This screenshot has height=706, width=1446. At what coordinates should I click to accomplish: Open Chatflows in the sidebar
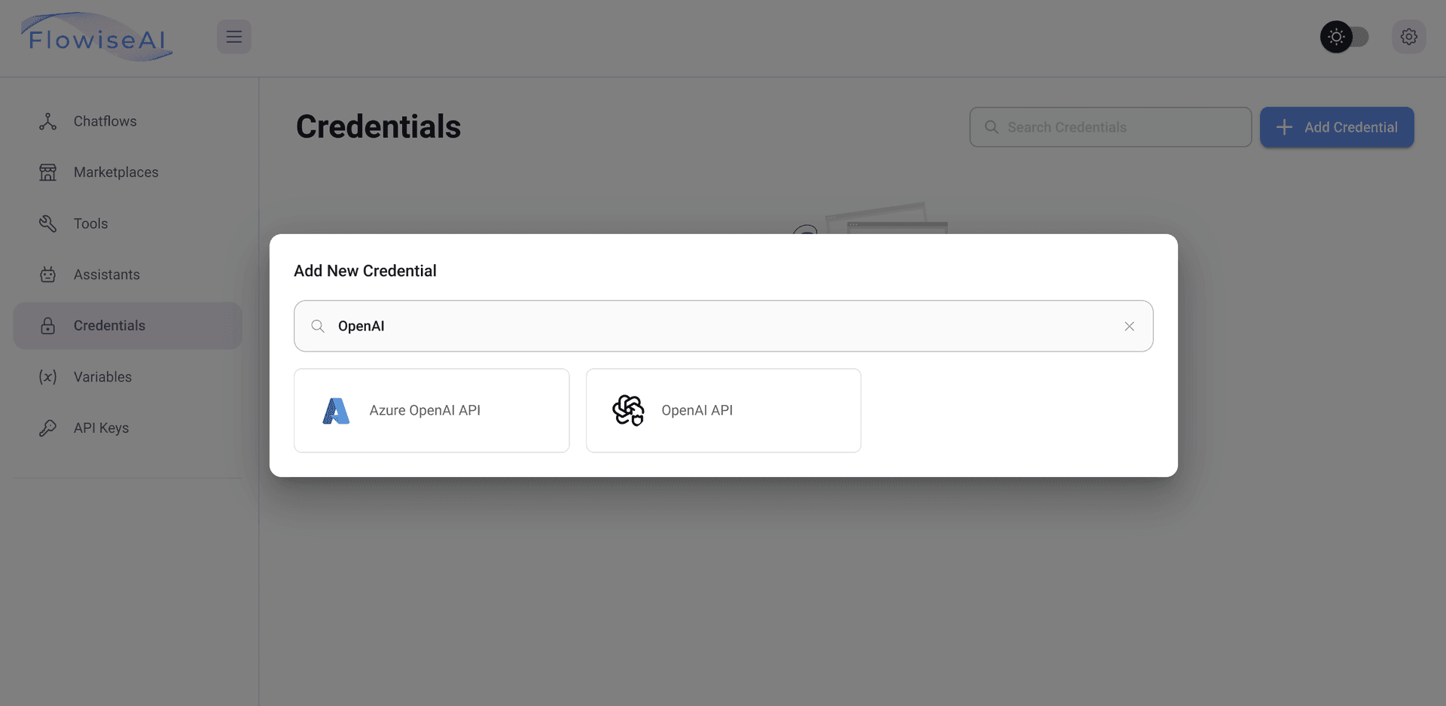click(x=105, y=121)
